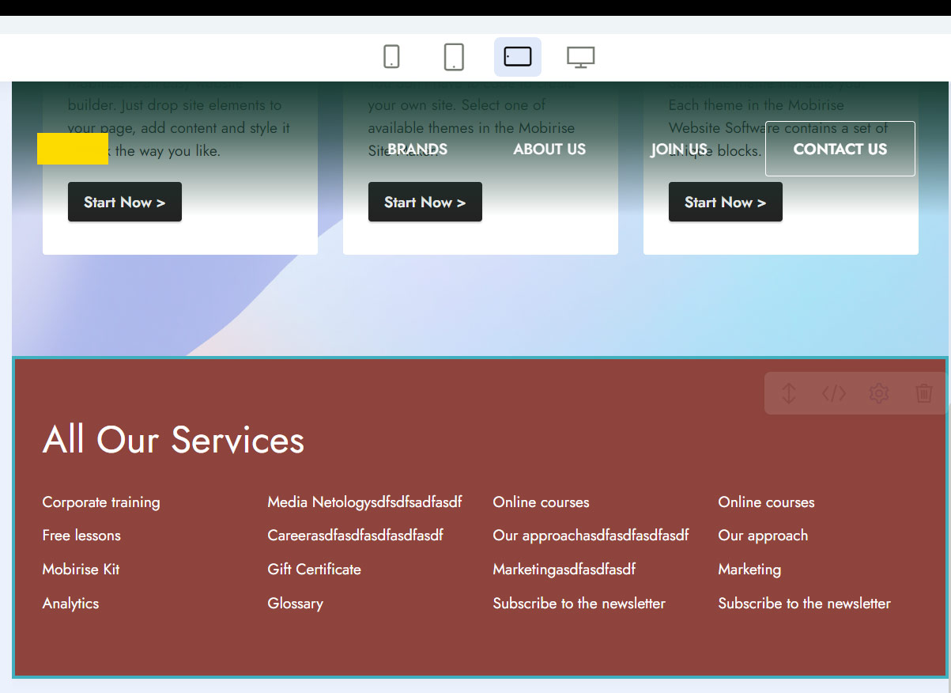
Task: Open the BRANDS menu item
Action: [417, 150]
